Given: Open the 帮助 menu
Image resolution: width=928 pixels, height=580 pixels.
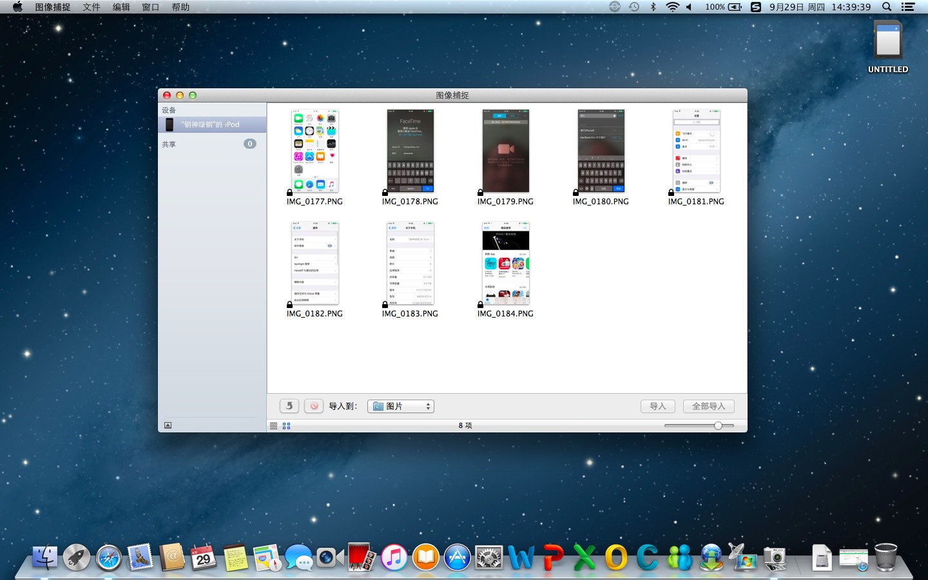Looking at the screenshot, I should click(180, 7).
